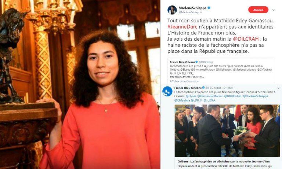The width and height of the screenshot is (282, 169).
Task: Click verified badge in quoted France Bleu tweet
Action: coord(196,62)
